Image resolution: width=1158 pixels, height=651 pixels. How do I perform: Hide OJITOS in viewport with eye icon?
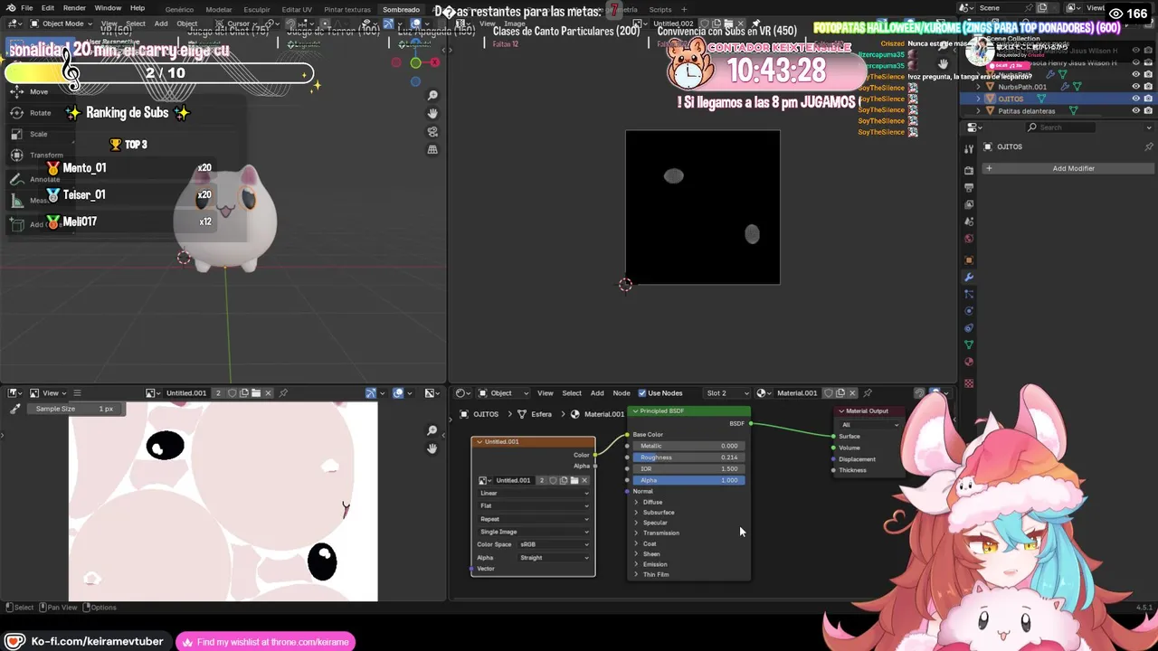pos(1136,99)
